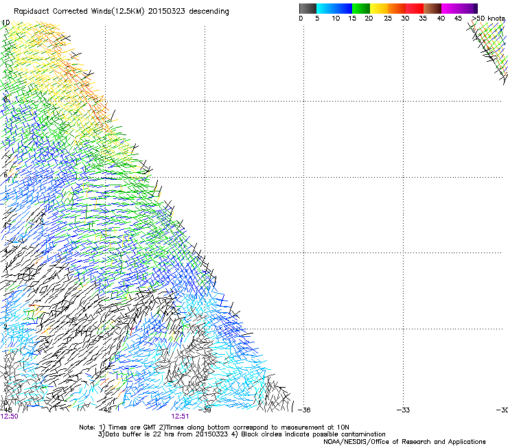Image resolution: width=508 pixels, height=446 pixels.
Task: Click the cyan-to-blue 5-15 knots color segment
Action: 334,8
